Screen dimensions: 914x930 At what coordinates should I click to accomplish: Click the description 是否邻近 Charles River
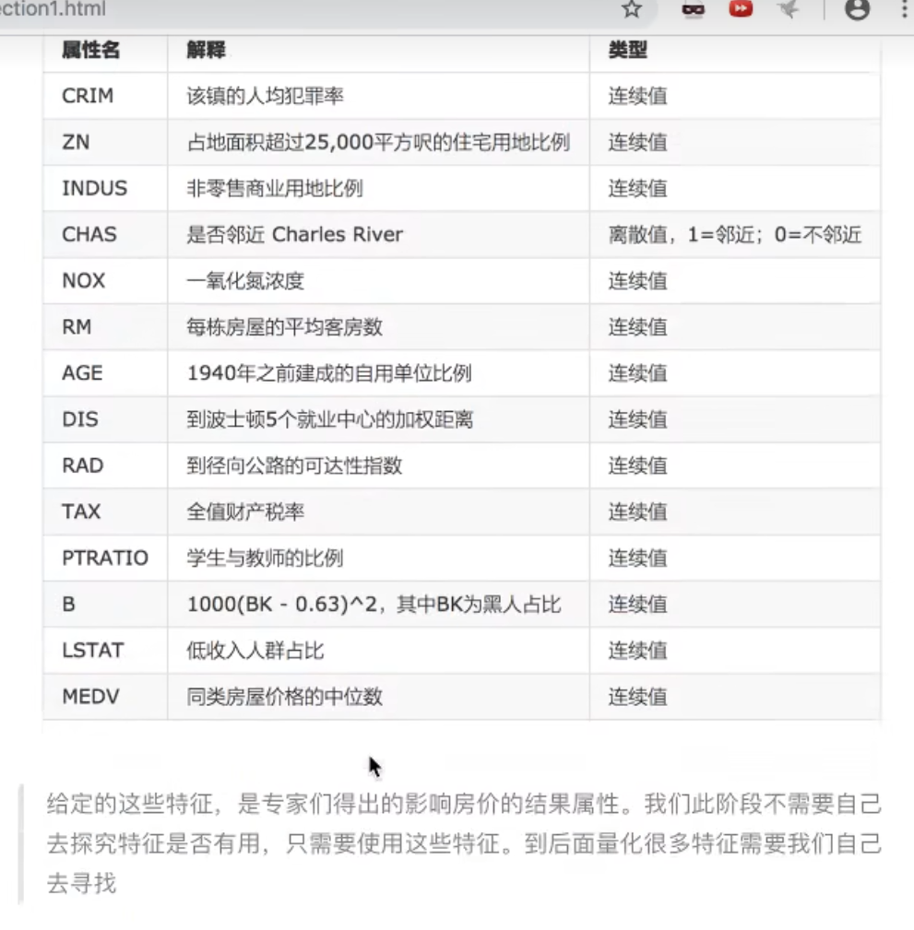click(294, 234)
